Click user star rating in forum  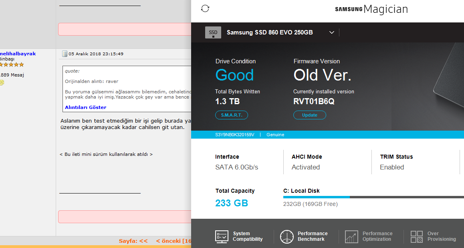(12, 65)
